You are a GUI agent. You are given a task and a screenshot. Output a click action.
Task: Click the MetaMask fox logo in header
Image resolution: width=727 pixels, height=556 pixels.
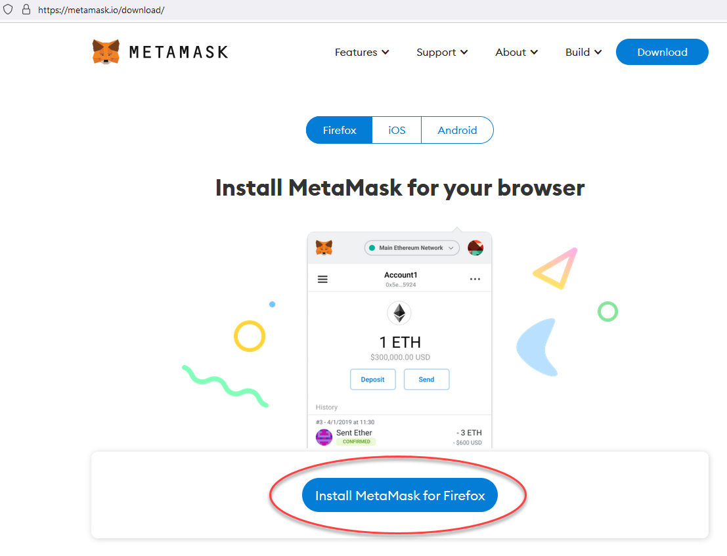point(106,52)
